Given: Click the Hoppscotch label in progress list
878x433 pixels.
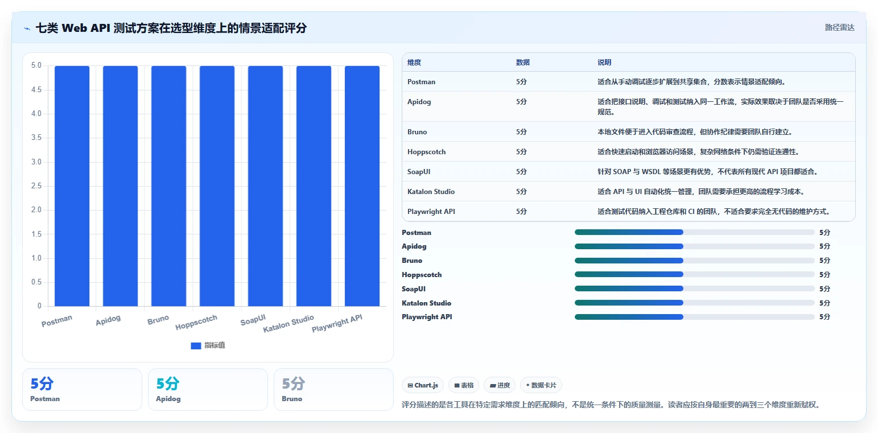Looking at the screenshot, I should [422, 275].
